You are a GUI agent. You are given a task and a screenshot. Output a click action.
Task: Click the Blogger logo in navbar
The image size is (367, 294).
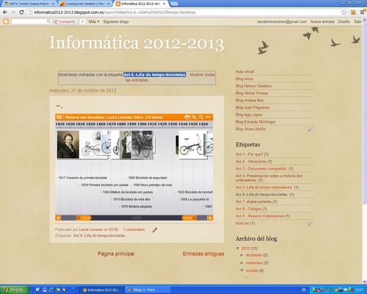tap(6, 21)
